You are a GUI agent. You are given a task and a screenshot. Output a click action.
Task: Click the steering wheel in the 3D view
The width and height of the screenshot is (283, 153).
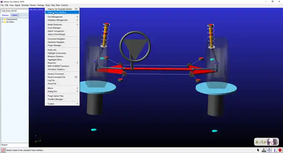135,47
